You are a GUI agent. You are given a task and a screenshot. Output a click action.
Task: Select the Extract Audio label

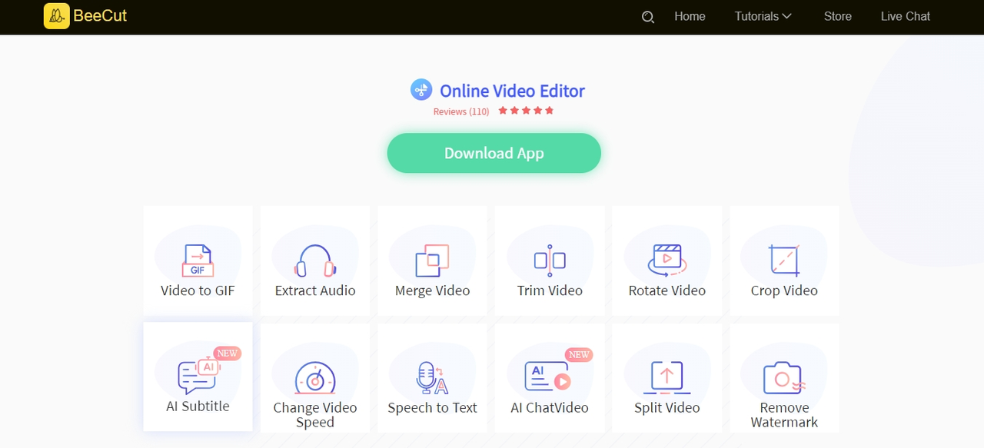315,290
